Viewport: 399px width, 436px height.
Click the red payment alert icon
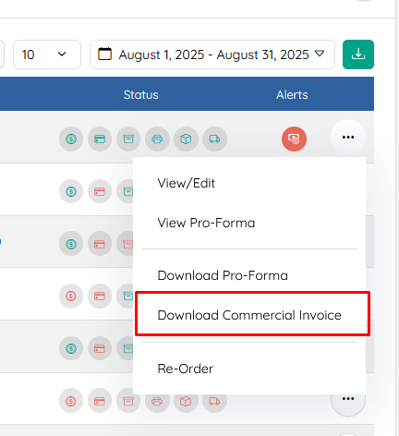tap(294, 139)
